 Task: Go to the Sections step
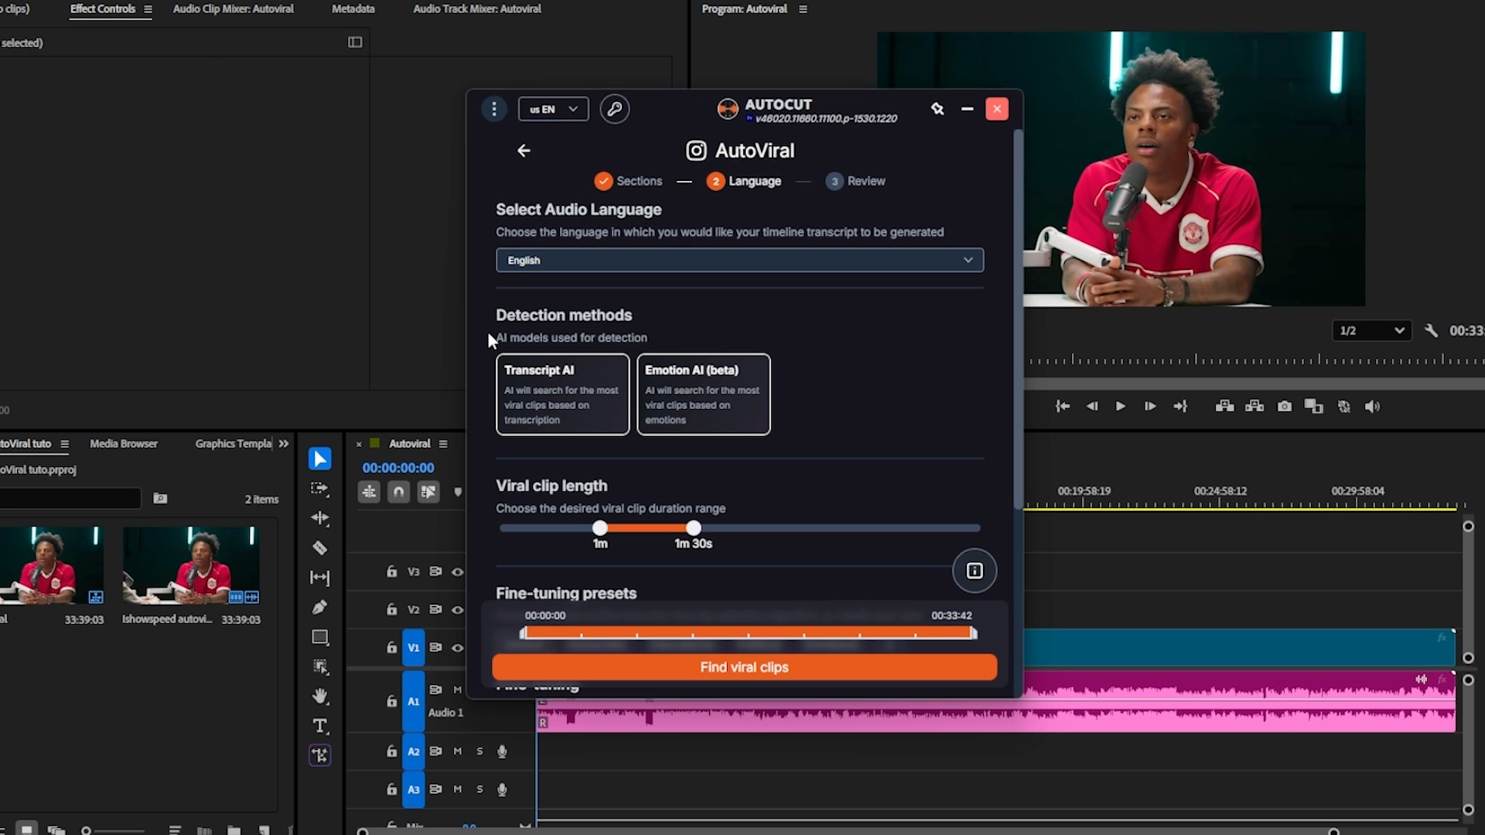coord(628,181)
